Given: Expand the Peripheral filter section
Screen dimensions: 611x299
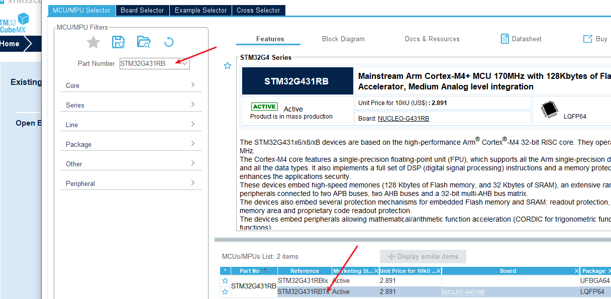Looking at the screenshot, I should click(130, 183).
